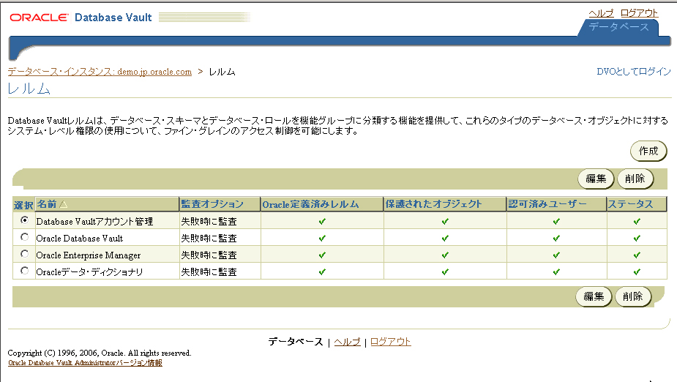The height and width of the screenshot is (382, 677).
Task: Open the ヘルプ link in the header
Action: coord(601,13)
